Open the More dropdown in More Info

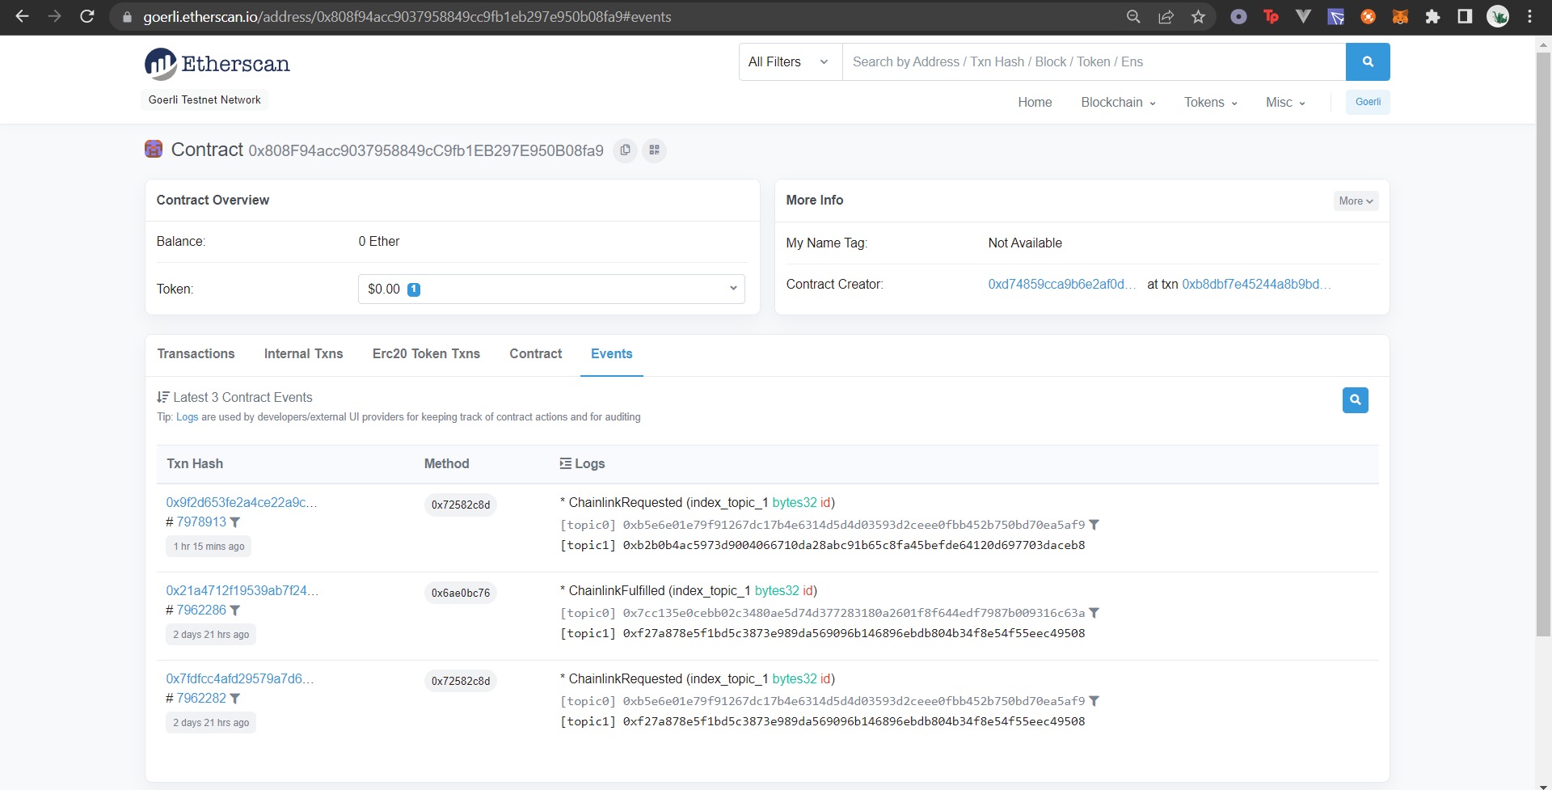tap(1356, 201)
